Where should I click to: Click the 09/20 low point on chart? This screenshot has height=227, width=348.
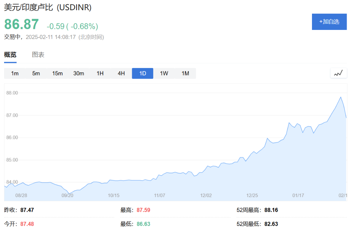coord(69,194)
